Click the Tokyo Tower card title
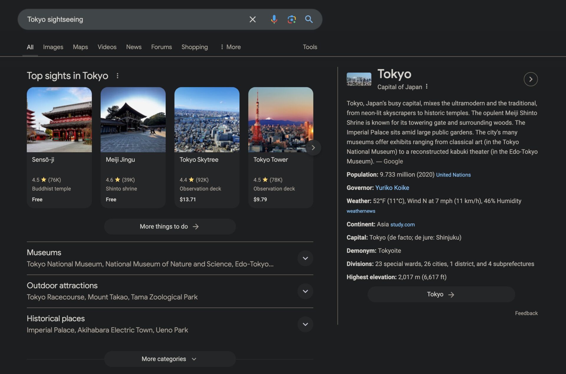The width and height of the screenshot is (566, 374). (x=271, y=160)
